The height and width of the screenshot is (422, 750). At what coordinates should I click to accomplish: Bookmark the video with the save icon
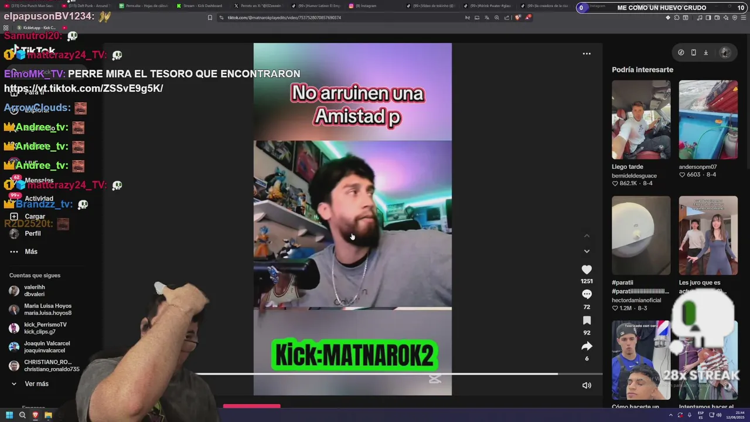coord(587,320)
